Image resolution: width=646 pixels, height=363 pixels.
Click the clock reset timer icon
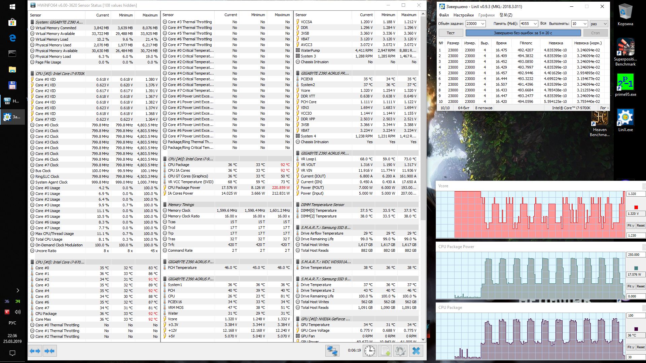pyautogui.click(x=370, y=351)
